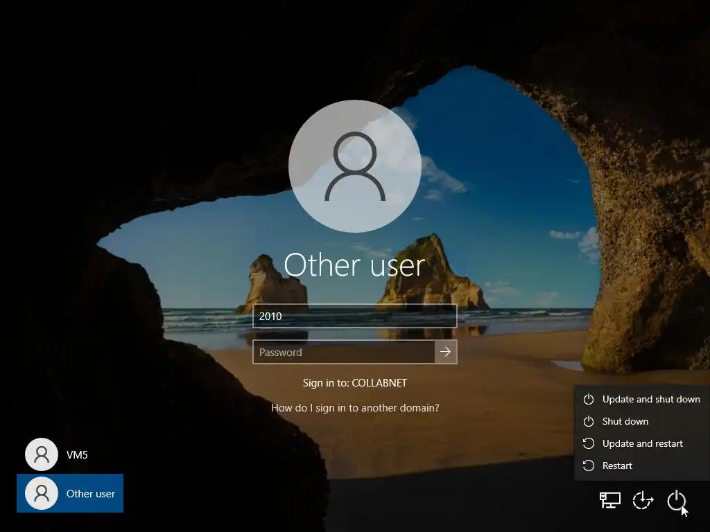Open How do I sign in to another domain link
Image resolution: width=710 pixels, height=532 pixels.
pos(355,407)
